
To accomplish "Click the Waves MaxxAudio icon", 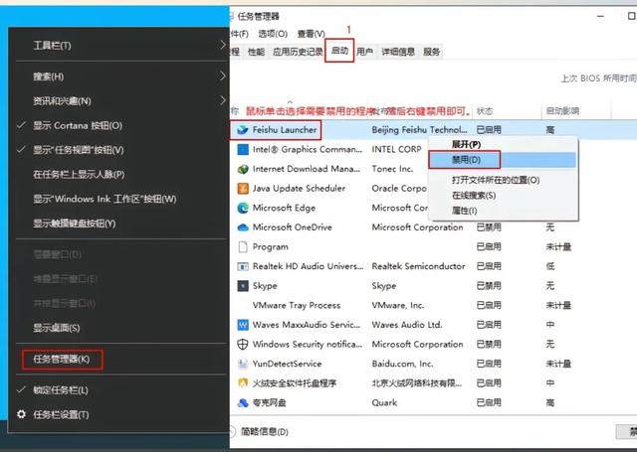I will coord(243,325).
